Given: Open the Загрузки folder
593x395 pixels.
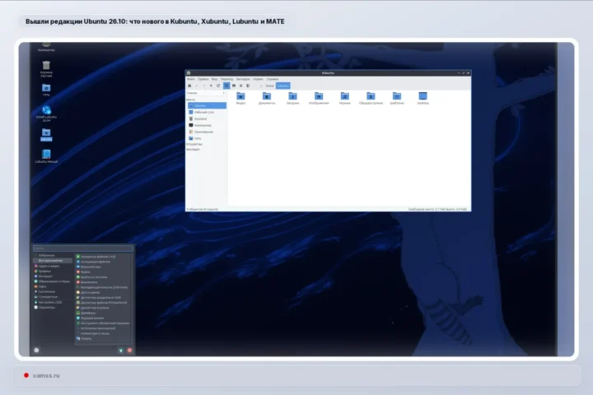Looking at the screenshot, I should (x=292, y=96).
